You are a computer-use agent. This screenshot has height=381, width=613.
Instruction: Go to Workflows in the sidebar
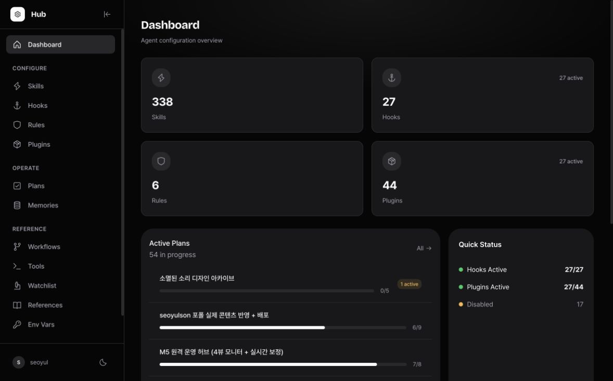(60, 247)
